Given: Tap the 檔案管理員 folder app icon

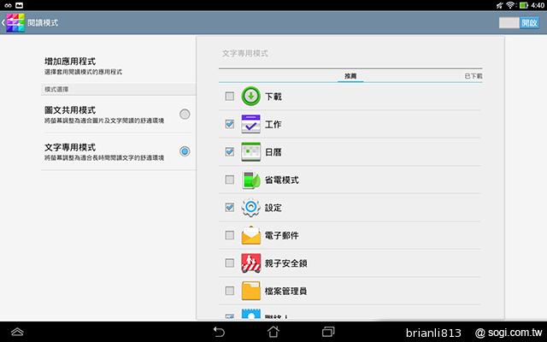Looking at the screenshot, I should pyautogui.click(x=250, y=291).
